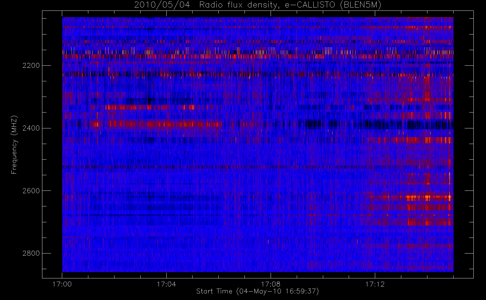Click the 17:04 time tick label

point(166,284)
